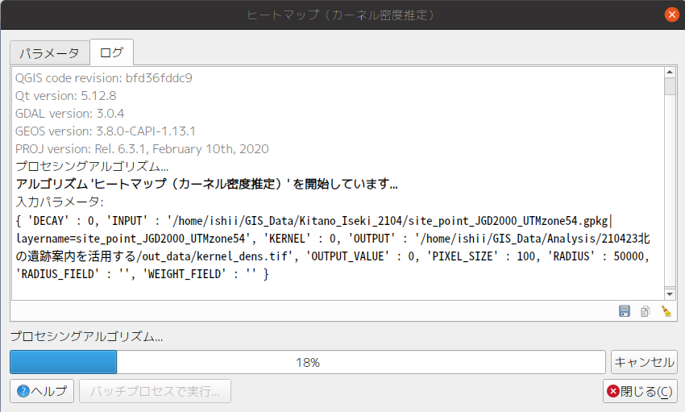Click プロセシングアルゴリズム... status label above progress bar
This screenshot has width=685, height=412.
coord(86,336)
